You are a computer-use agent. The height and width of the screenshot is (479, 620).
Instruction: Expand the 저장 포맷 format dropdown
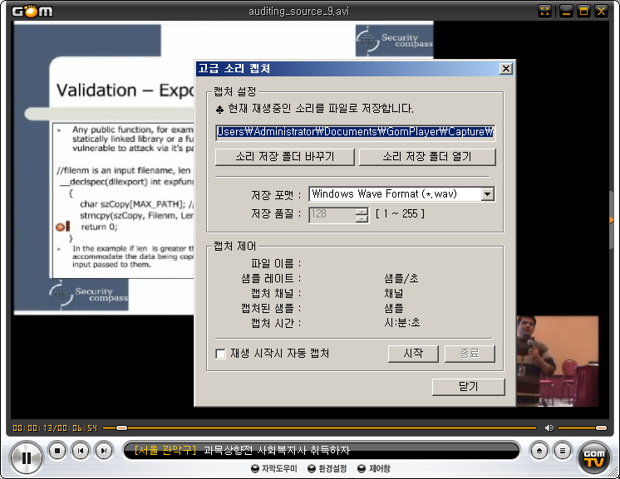(x=488, y=194)
